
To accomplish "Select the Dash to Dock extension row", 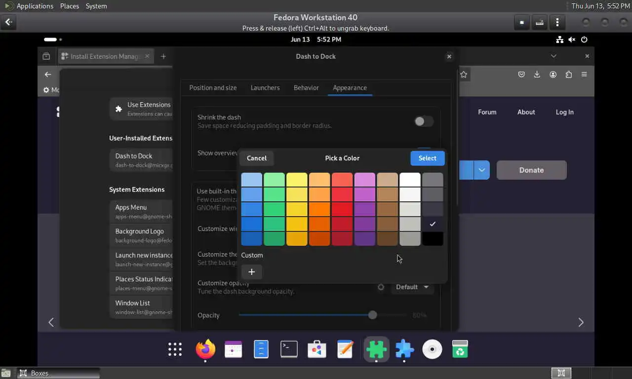I will coord(141,160).
